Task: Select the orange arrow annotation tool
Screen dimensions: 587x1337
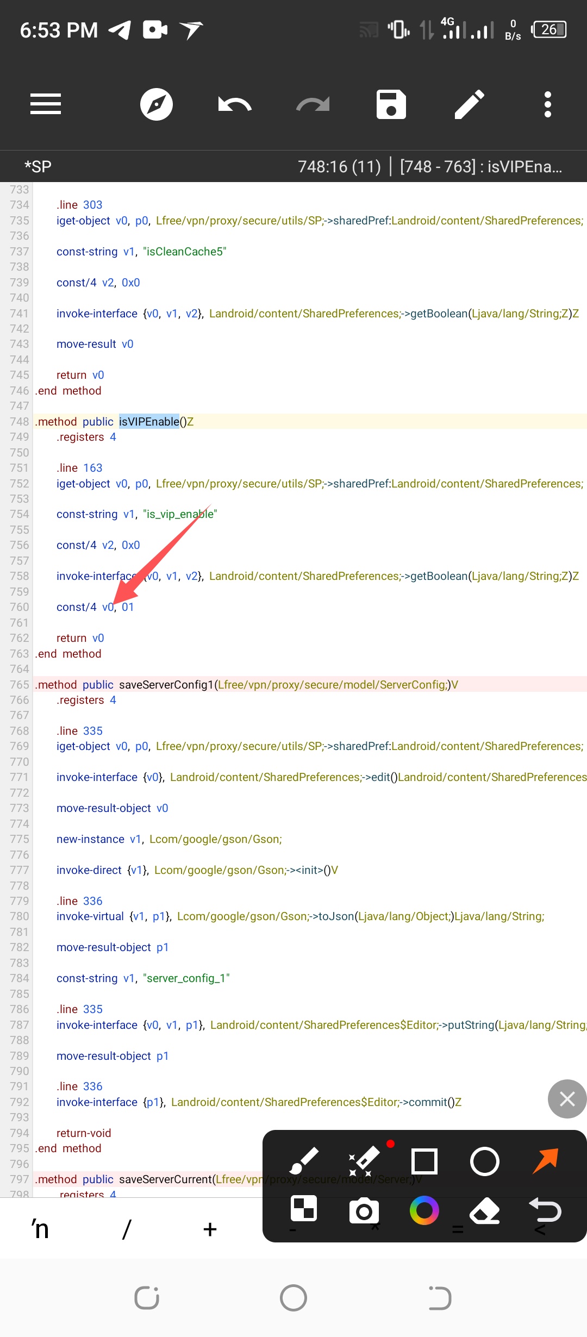Action: pyautogui.click(x=545, y=1160)
